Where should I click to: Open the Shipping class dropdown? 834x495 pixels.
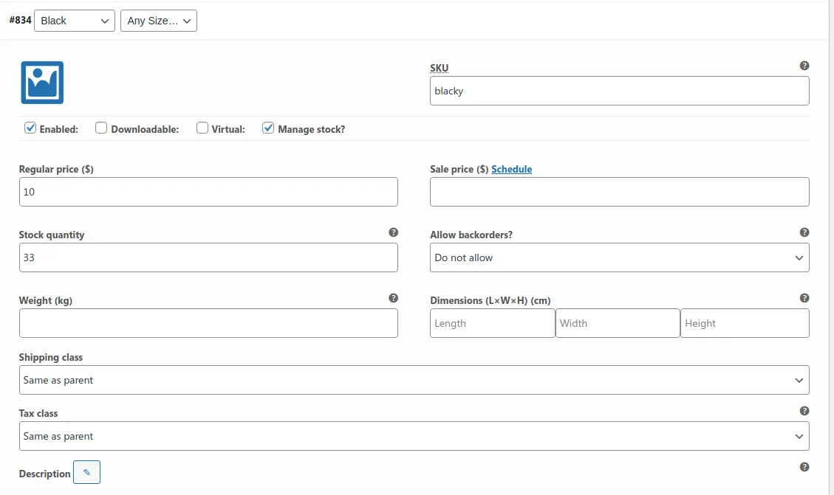pos(414,380)
